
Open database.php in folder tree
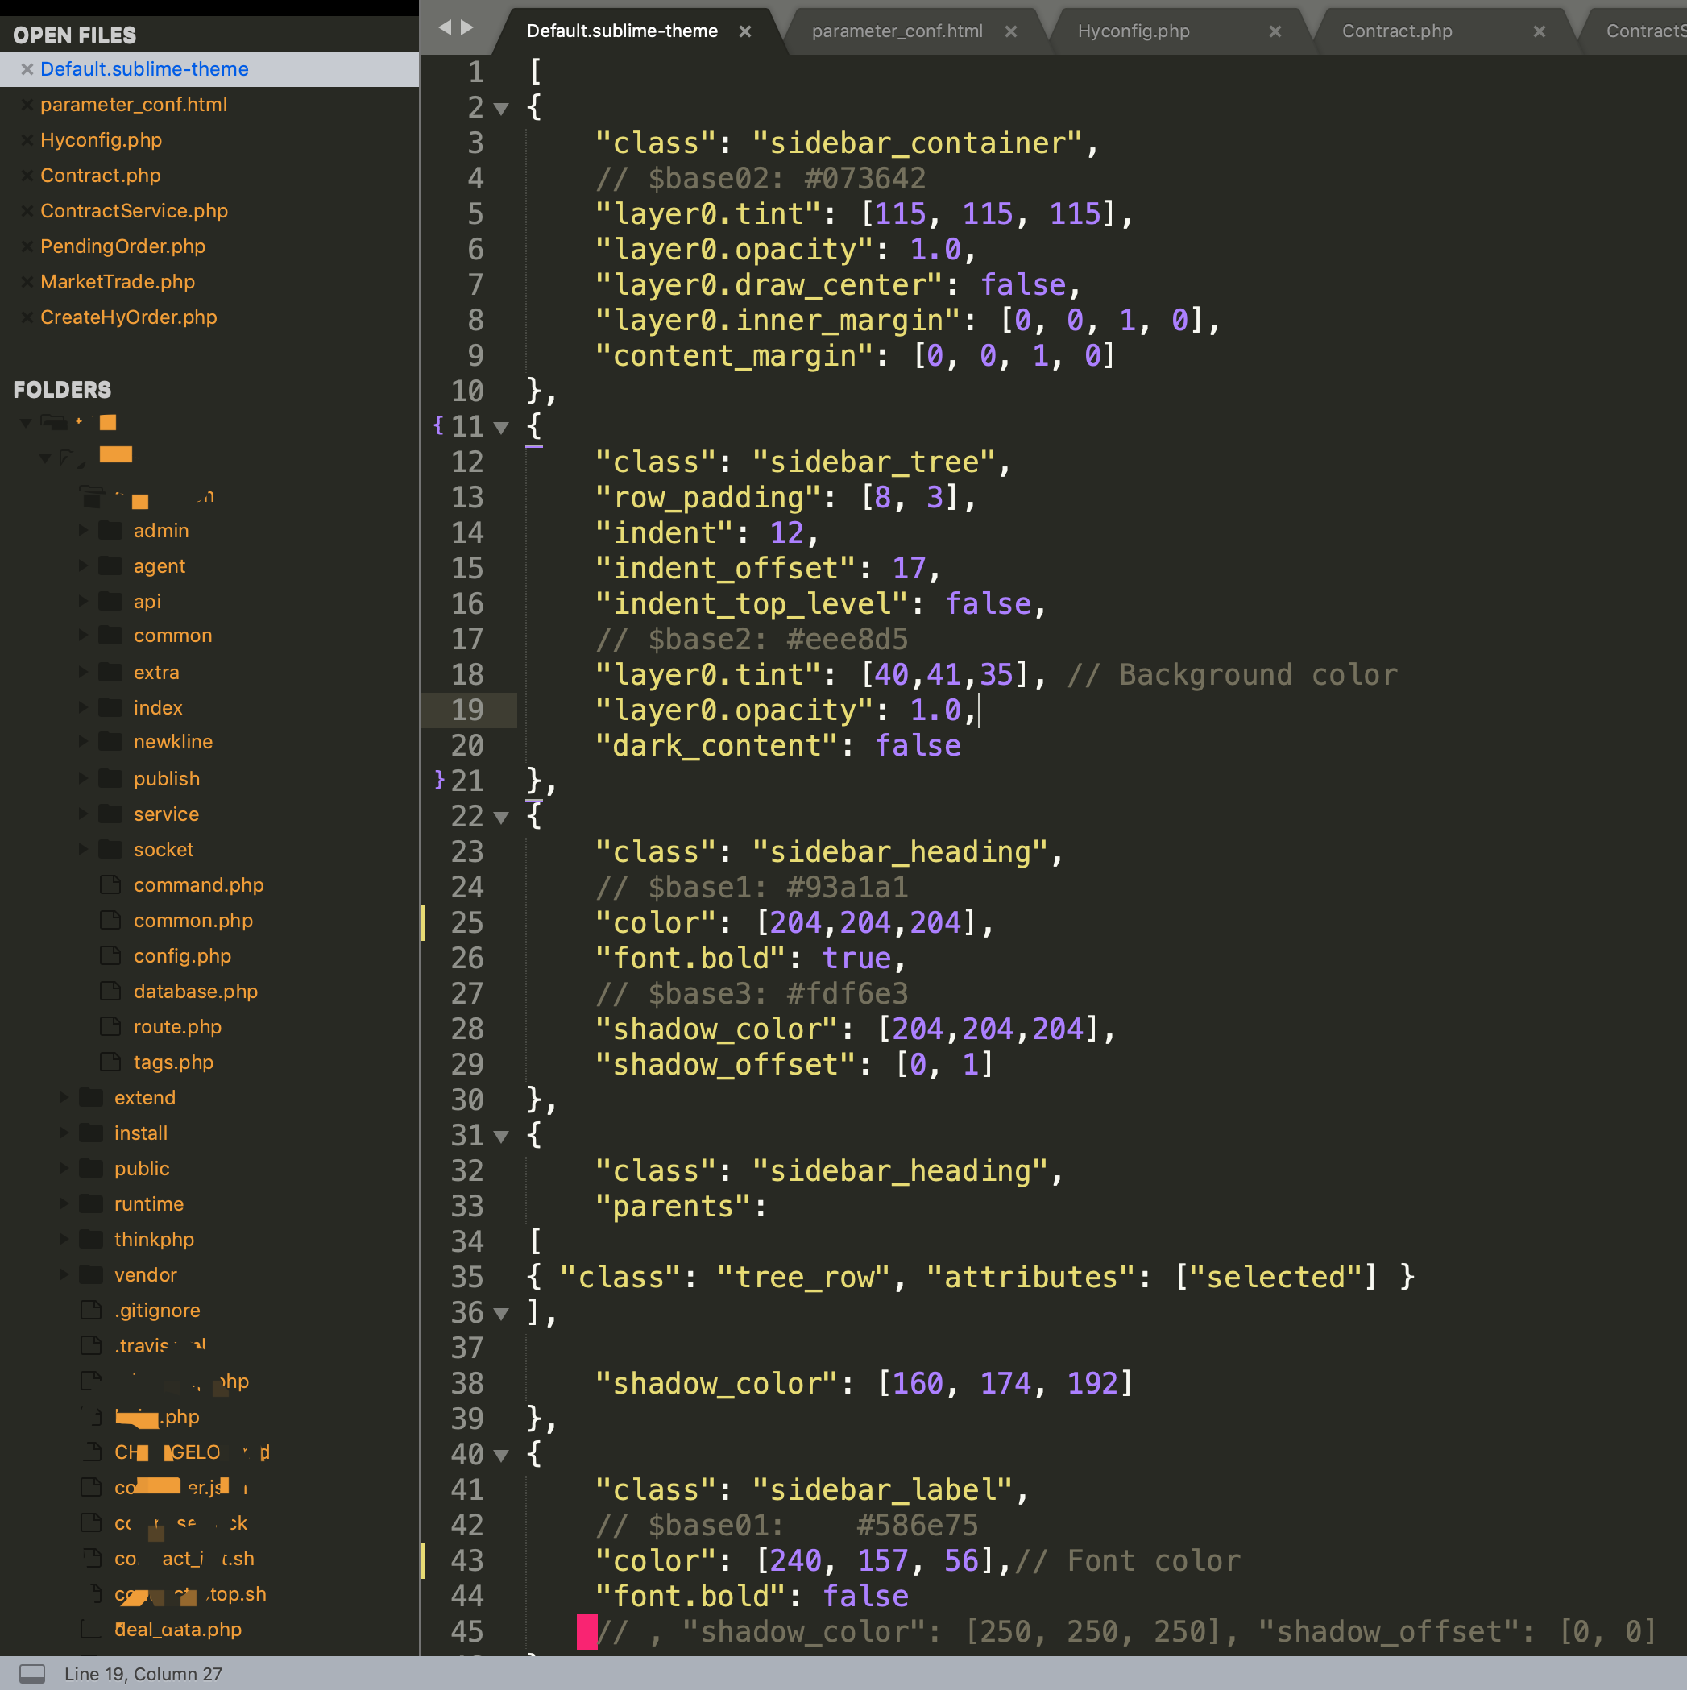pos(195,991)
